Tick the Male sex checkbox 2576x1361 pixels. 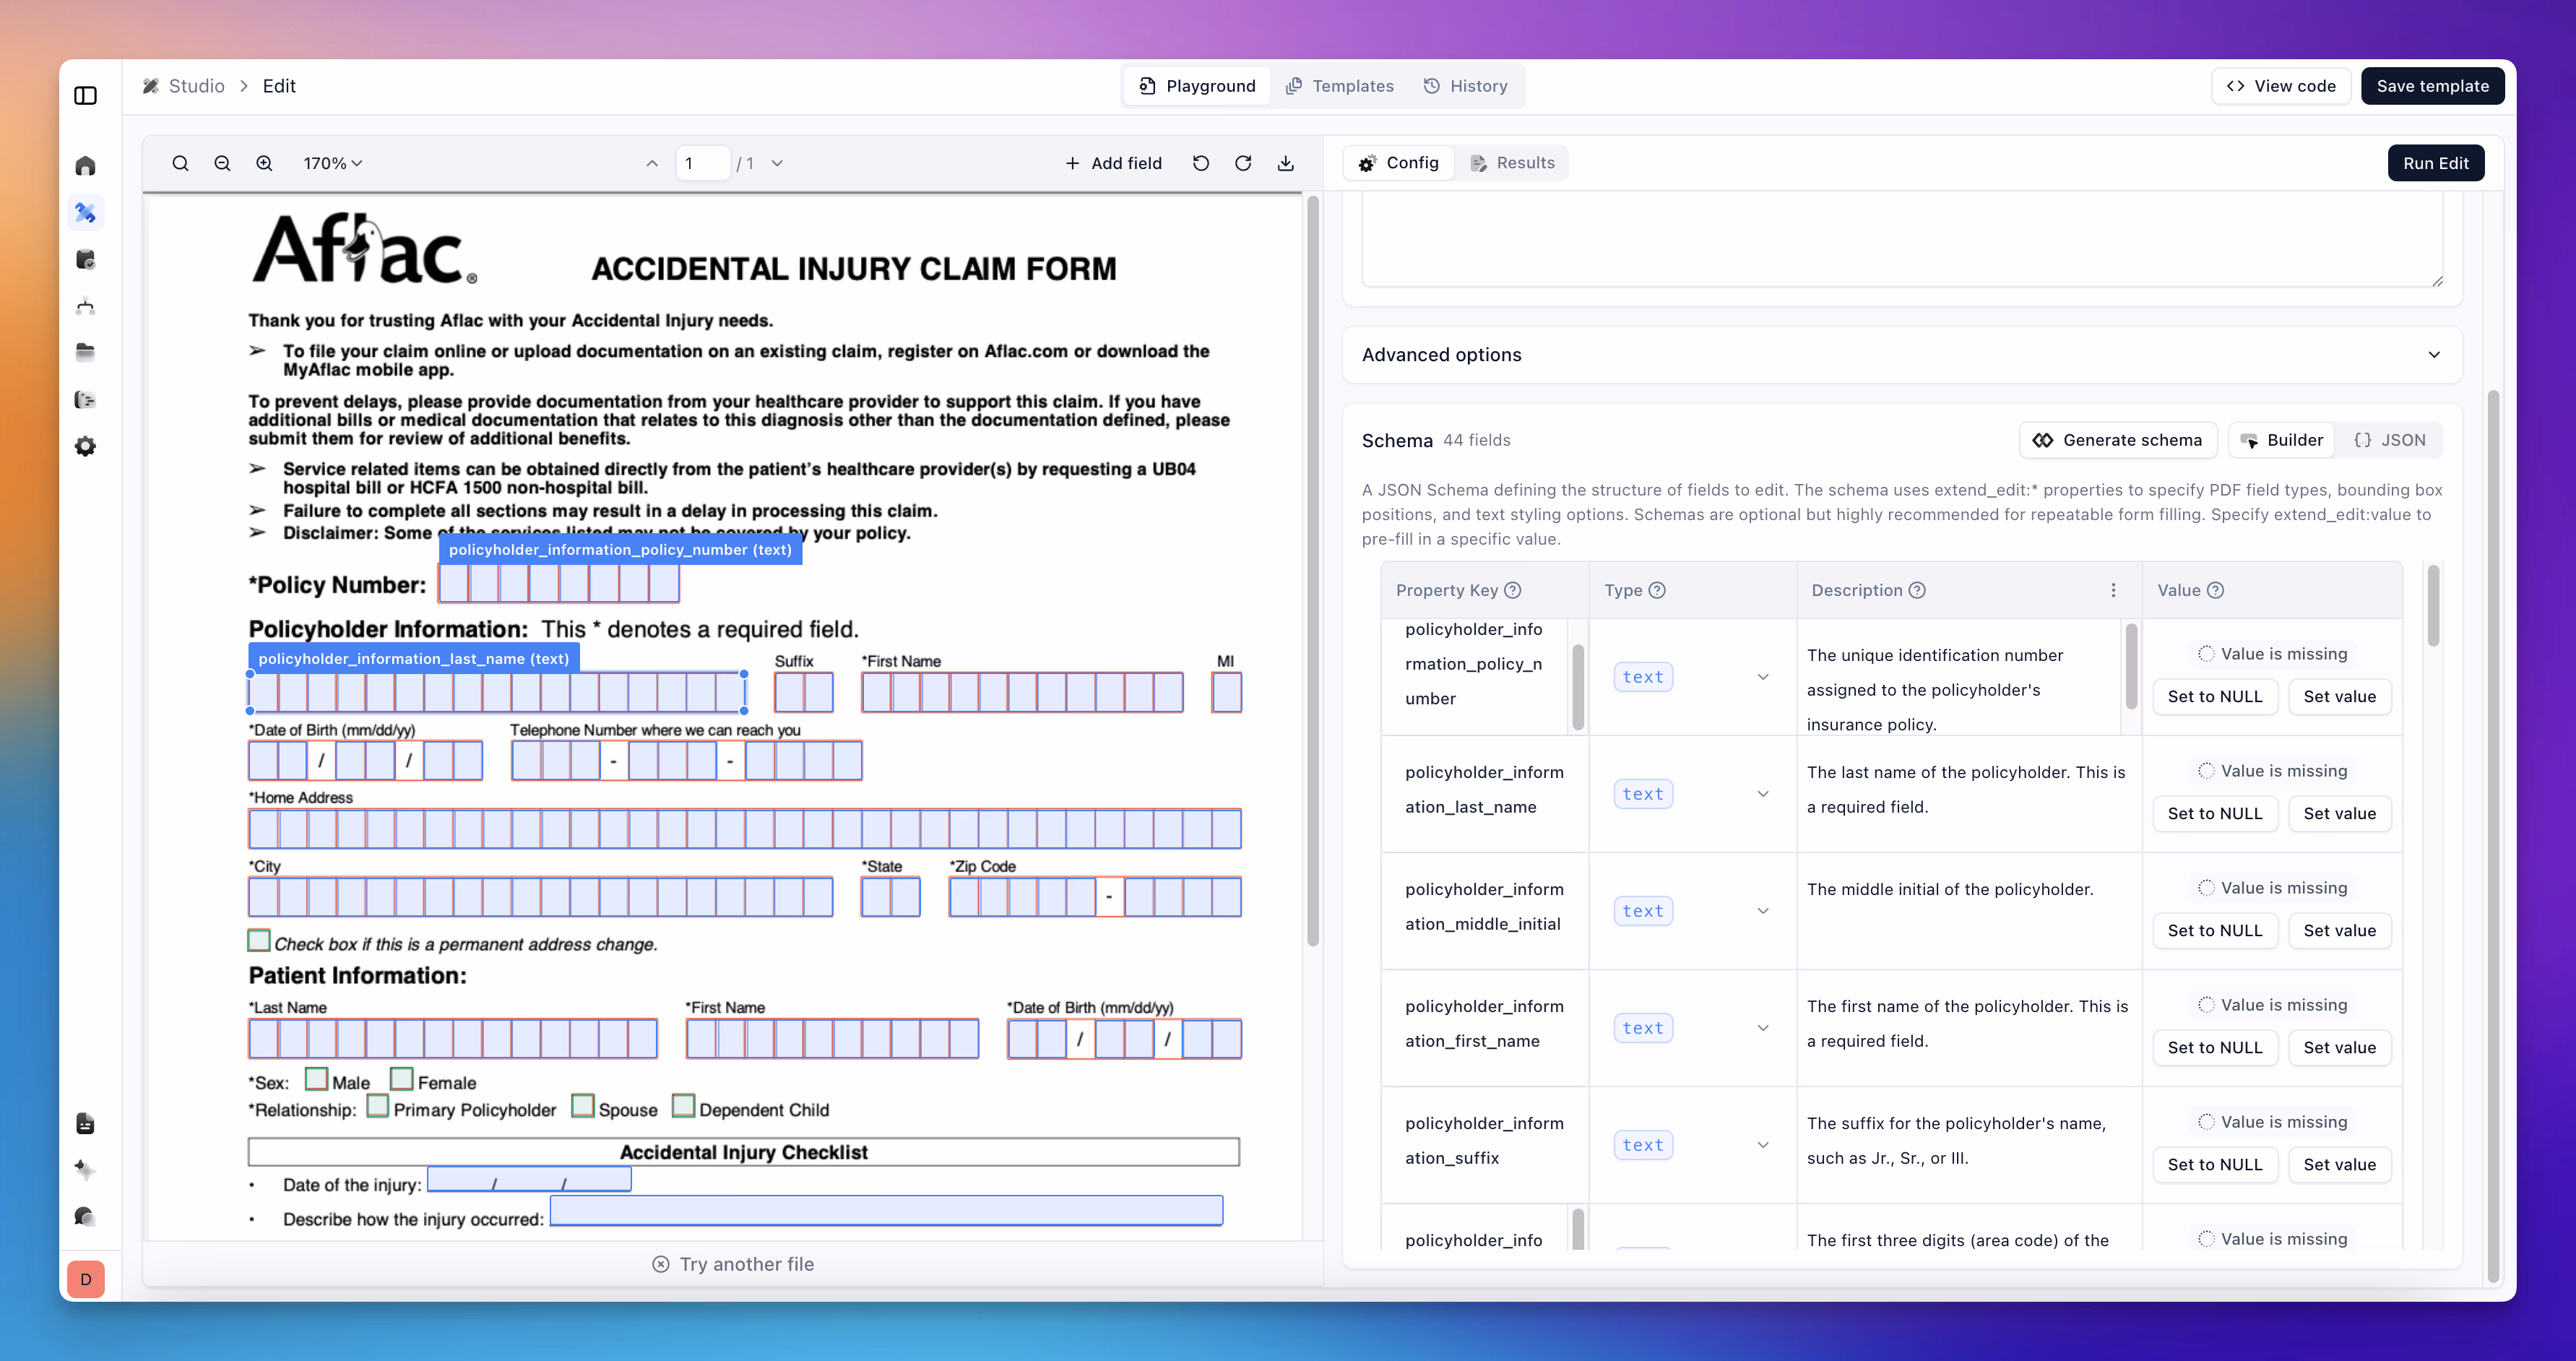point(316,1080)
